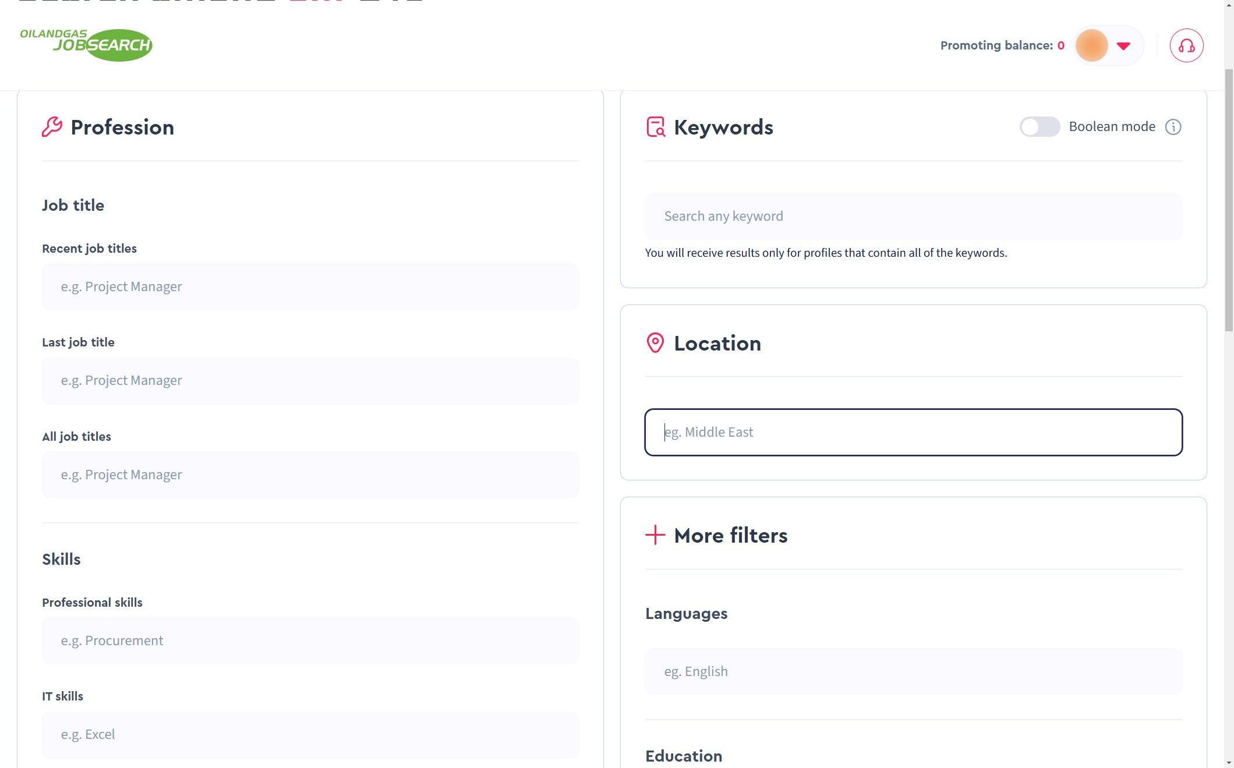This screenshot has height=768, width=1234.
Task: Focus the Location Middle East field
Action: click(913, 432)
